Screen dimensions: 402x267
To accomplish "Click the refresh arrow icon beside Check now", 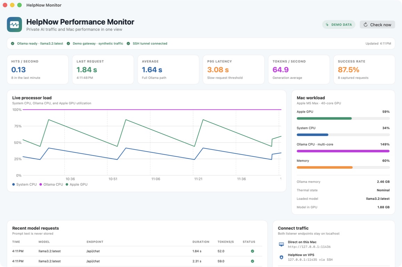I will pos(366,25).
